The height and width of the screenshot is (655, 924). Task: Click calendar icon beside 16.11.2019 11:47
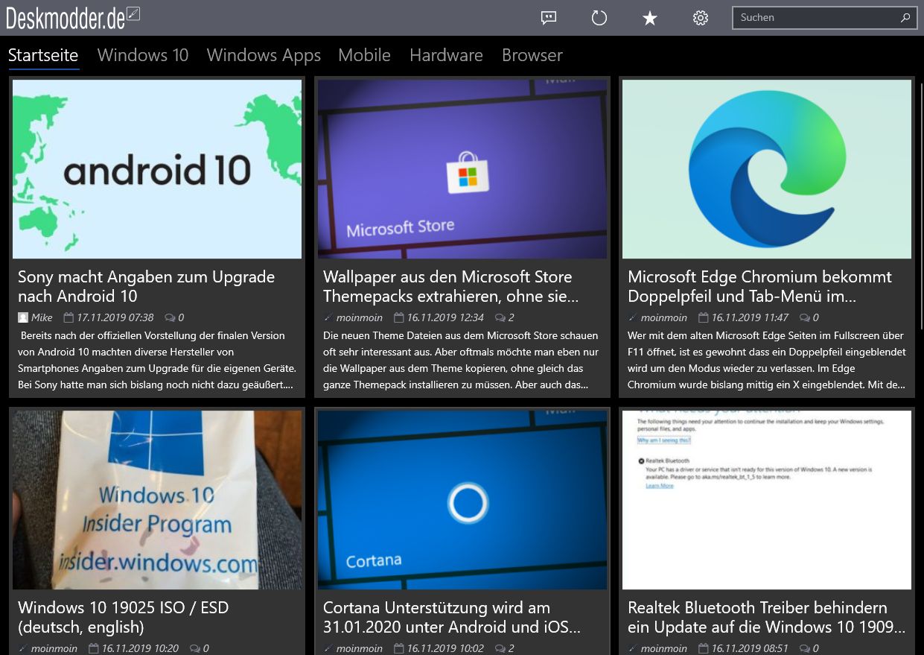click(x=703, y=317)
